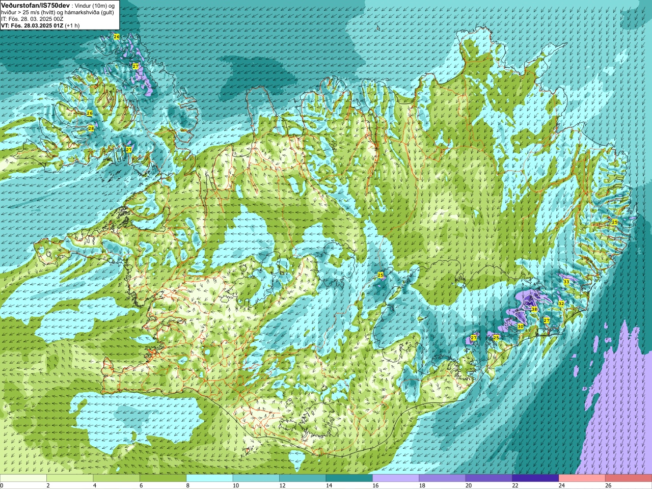Select the 8–10 m/s pale cyan legend swatch
This screenshot has width=652, height=489.
point(209,478)
